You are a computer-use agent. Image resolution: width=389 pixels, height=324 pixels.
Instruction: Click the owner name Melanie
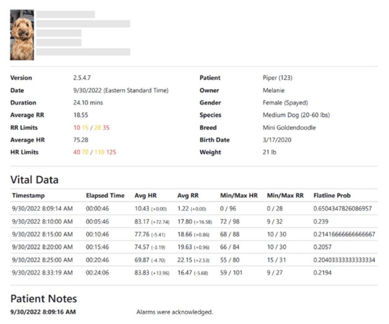coord(274,90)
